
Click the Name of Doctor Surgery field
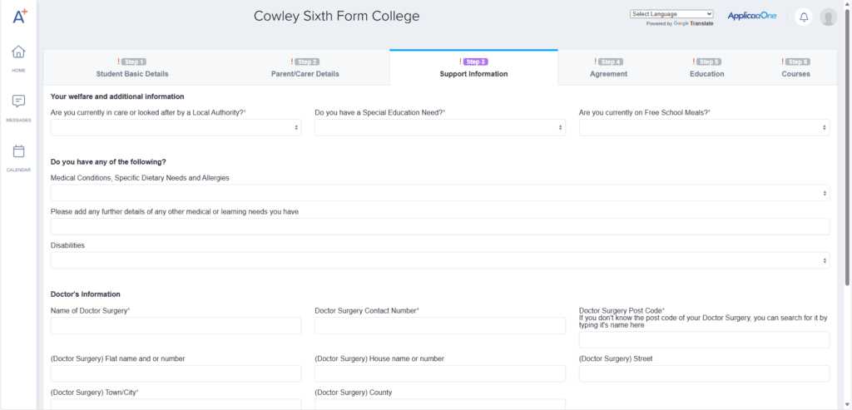pyautogui.click(x=176, y=326)
